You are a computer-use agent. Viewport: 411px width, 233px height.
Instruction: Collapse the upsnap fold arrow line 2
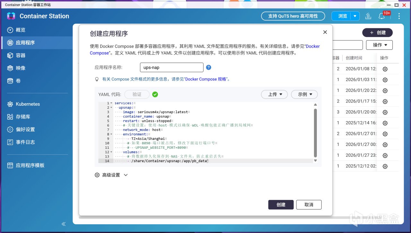pyautogui.click(x=111, y=108)
